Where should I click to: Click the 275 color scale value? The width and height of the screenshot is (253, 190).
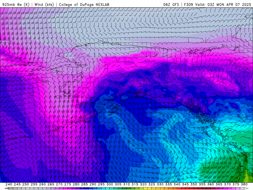[68, 184]
